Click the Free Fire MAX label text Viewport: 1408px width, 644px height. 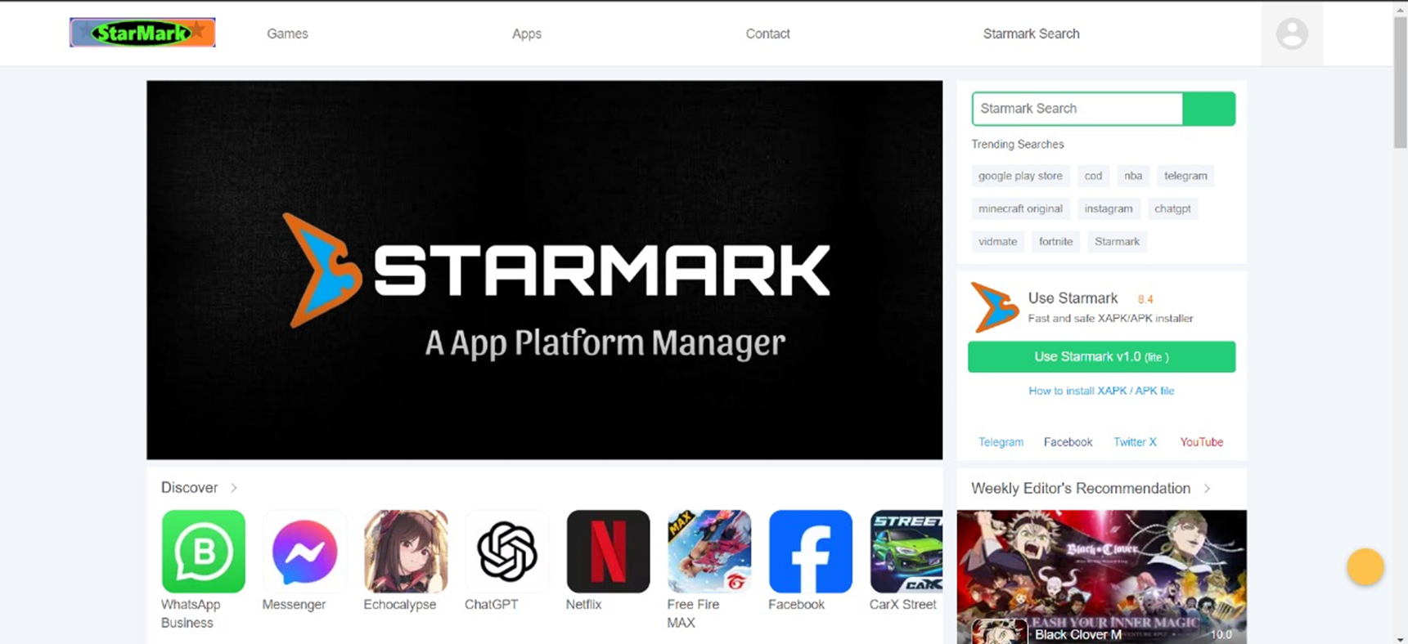(x=693, y=614)
